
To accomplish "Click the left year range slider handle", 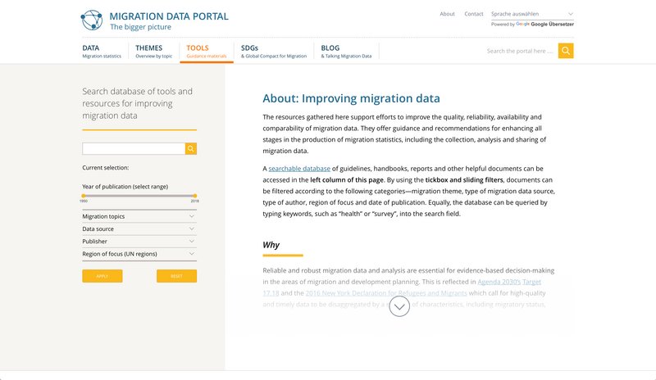I will pos(84,196).
